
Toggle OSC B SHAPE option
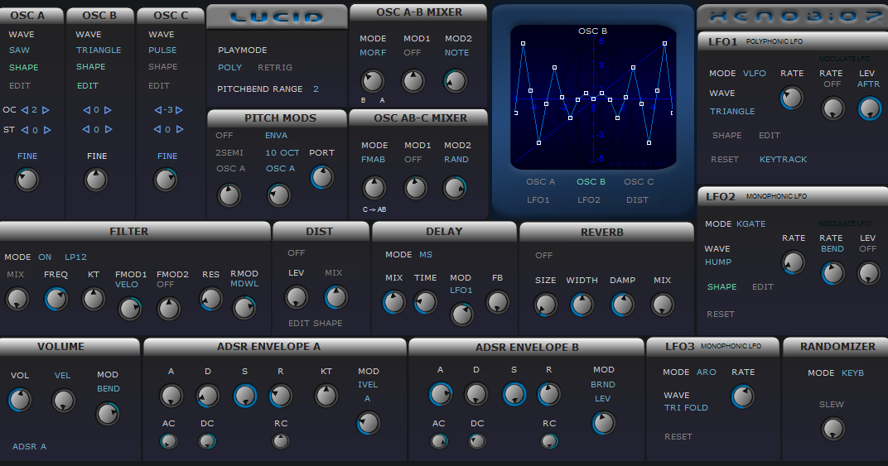(x=90, y=67)
